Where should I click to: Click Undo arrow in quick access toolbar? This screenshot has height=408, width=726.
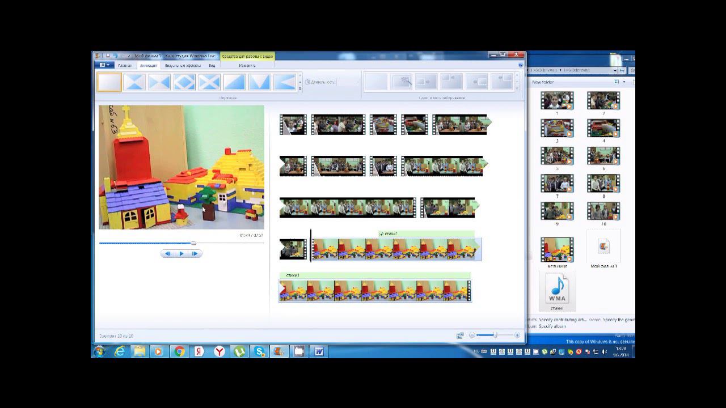(115, 56)
